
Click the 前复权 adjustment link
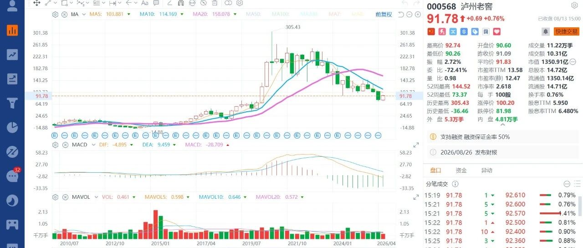(384, 15)
